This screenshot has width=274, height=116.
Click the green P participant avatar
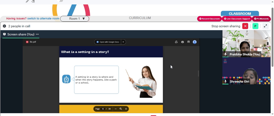point(255,26)
